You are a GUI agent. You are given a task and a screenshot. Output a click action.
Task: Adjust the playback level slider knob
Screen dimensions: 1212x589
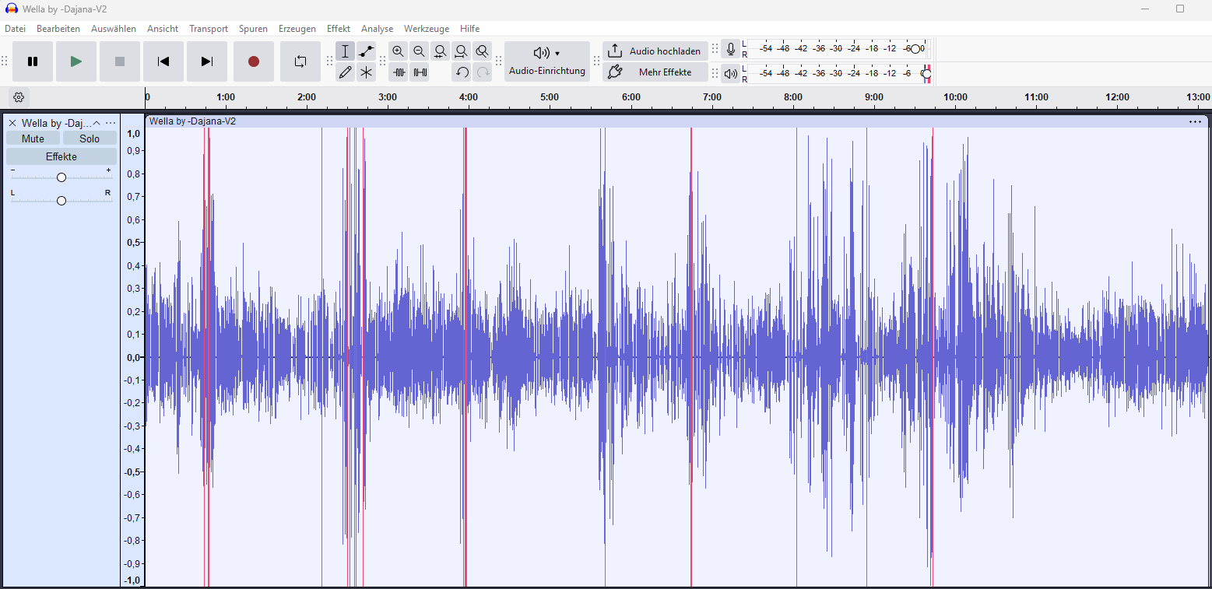[926, 74]
